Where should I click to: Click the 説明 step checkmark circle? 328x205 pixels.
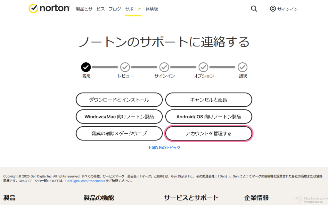pyautogui.click(x=86, y=67)
